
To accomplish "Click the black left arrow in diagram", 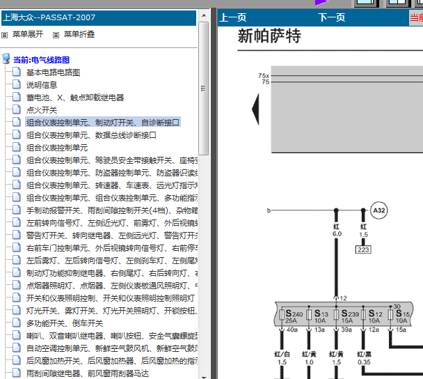I will pyautogui.click(x=256, y=109).
